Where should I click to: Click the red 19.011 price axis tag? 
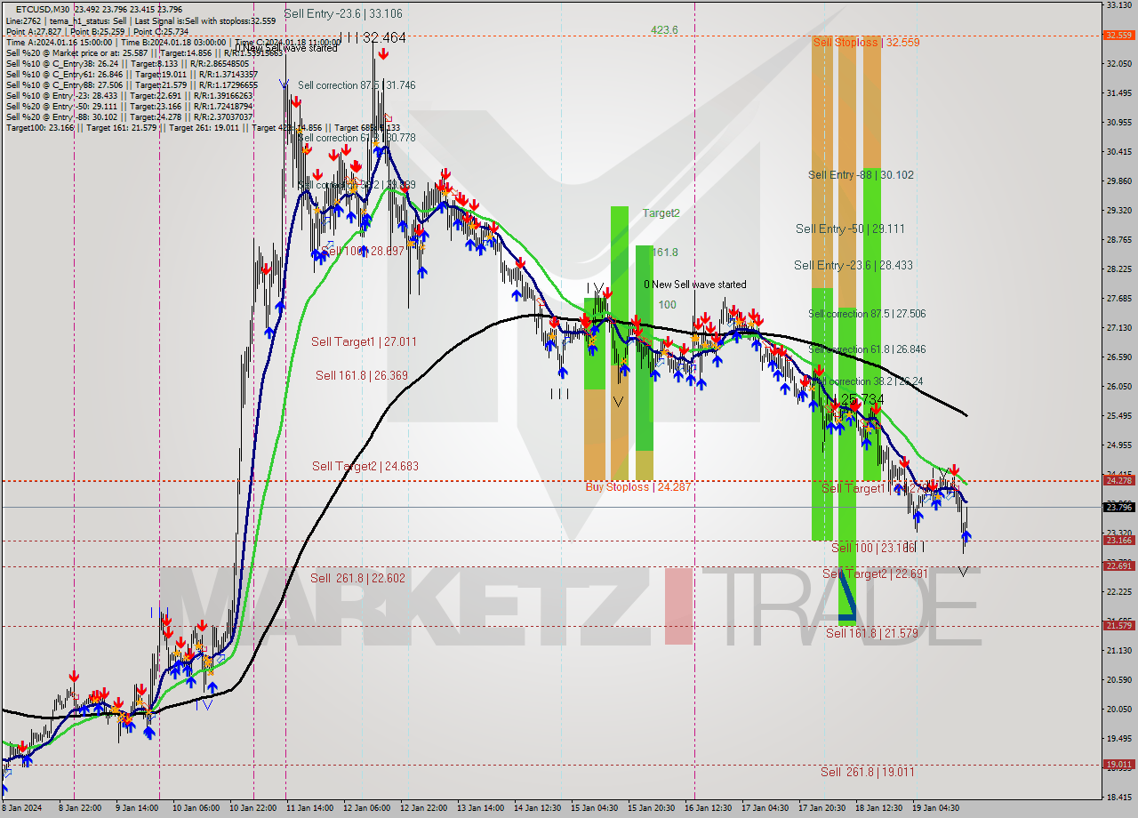pyautogui.click(x=1118, y=764)
